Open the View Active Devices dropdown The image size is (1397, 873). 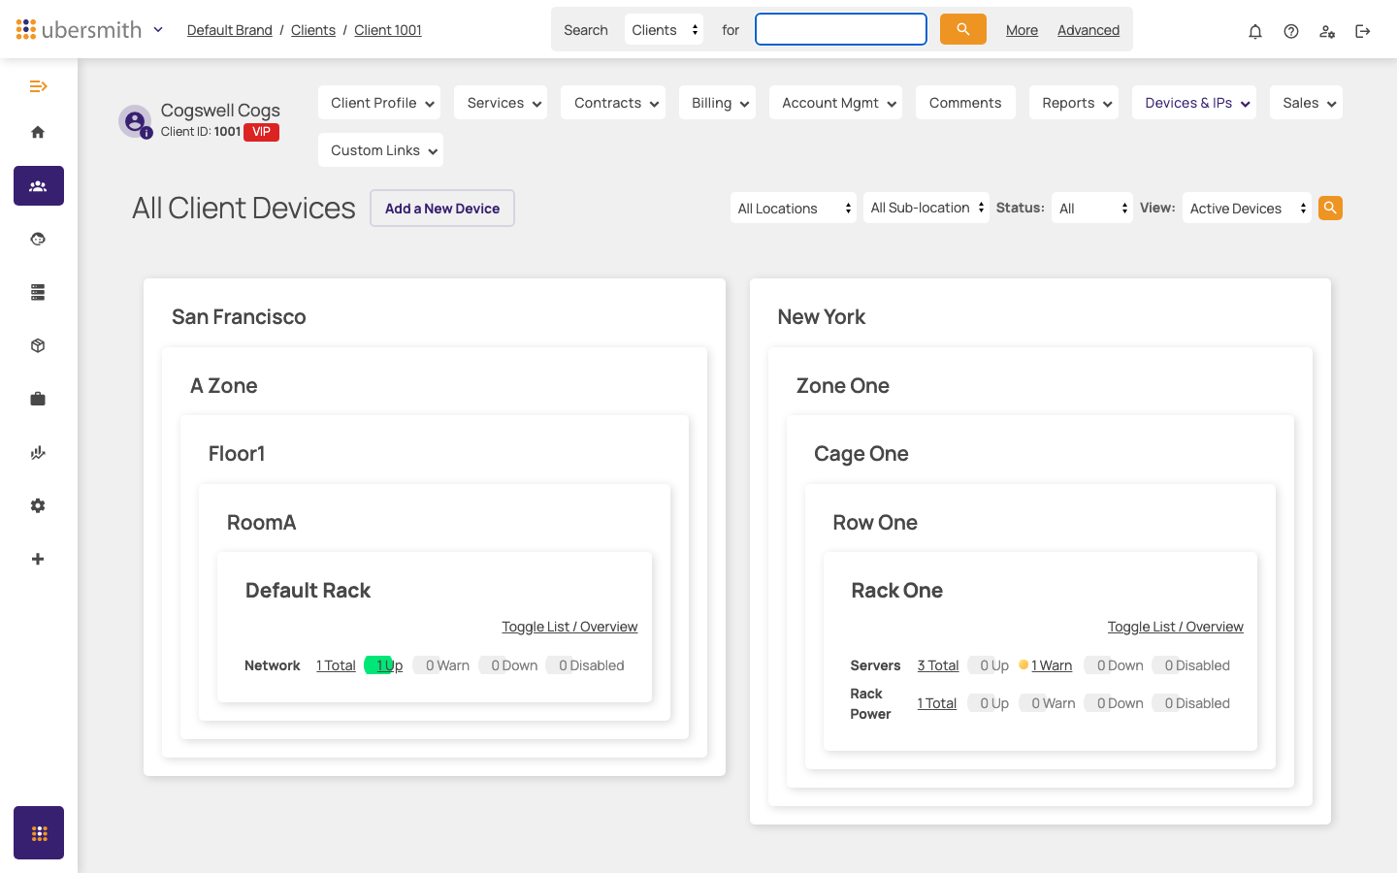tap(1247, 208)
